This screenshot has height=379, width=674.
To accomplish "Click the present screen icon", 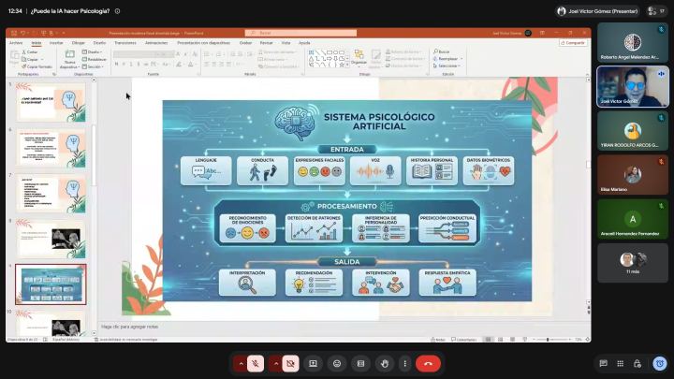I will [x=313, y=363].
